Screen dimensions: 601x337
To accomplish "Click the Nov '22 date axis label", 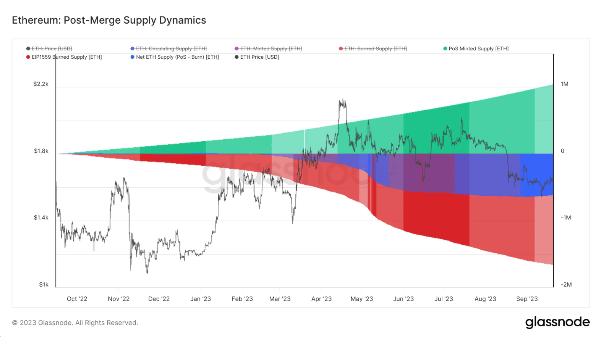I will coord(118,299).
